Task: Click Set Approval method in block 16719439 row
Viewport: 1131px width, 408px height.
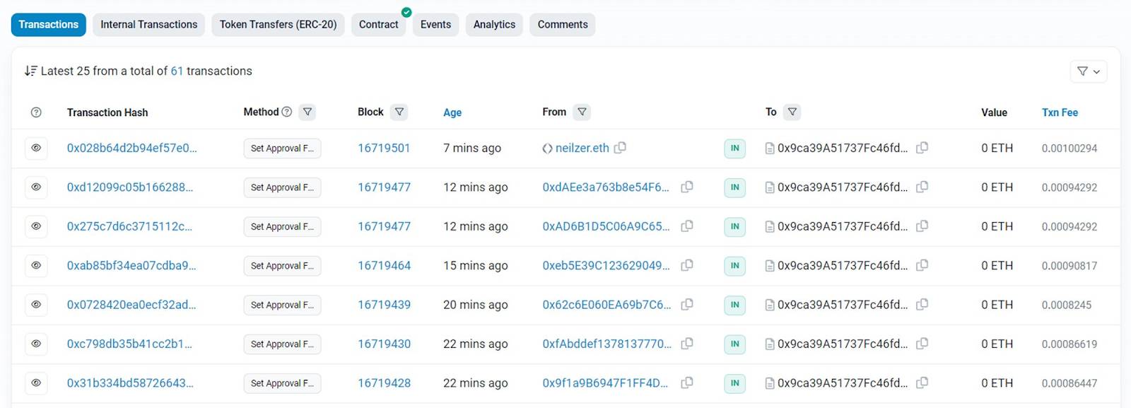Action: click(x=282, y=305)
